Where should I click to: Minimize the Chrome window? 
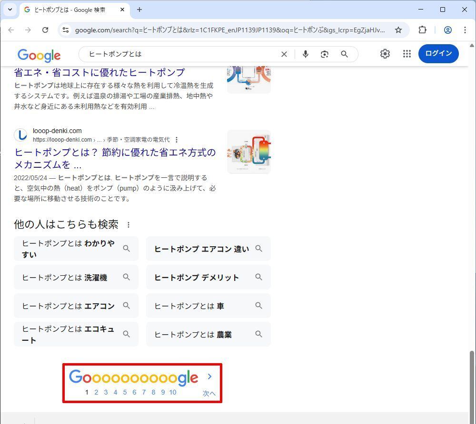pyautogui.click(x=421, y=10)
